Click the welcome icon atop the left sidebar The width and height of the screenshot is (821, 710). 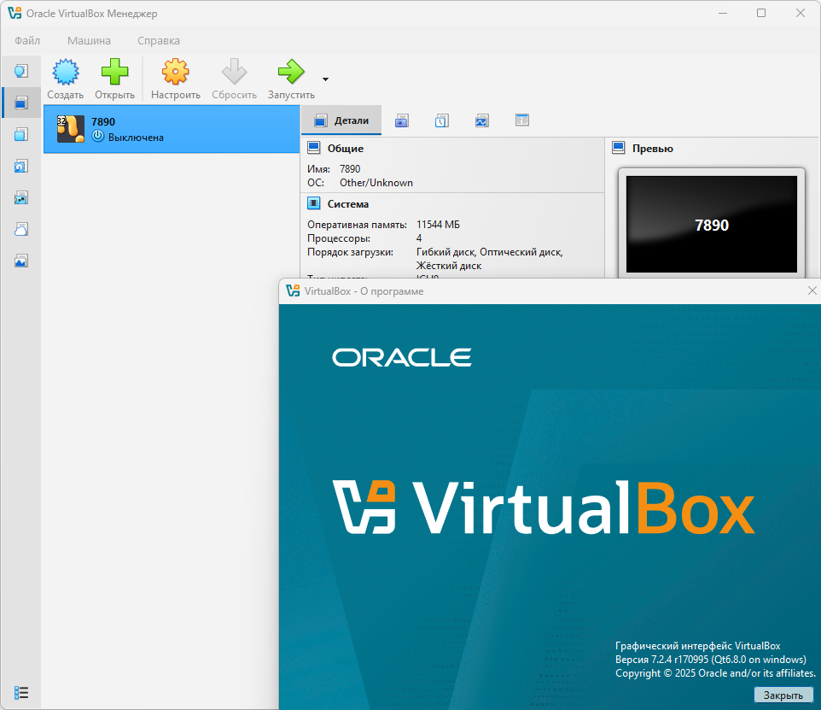pos(21,71)
